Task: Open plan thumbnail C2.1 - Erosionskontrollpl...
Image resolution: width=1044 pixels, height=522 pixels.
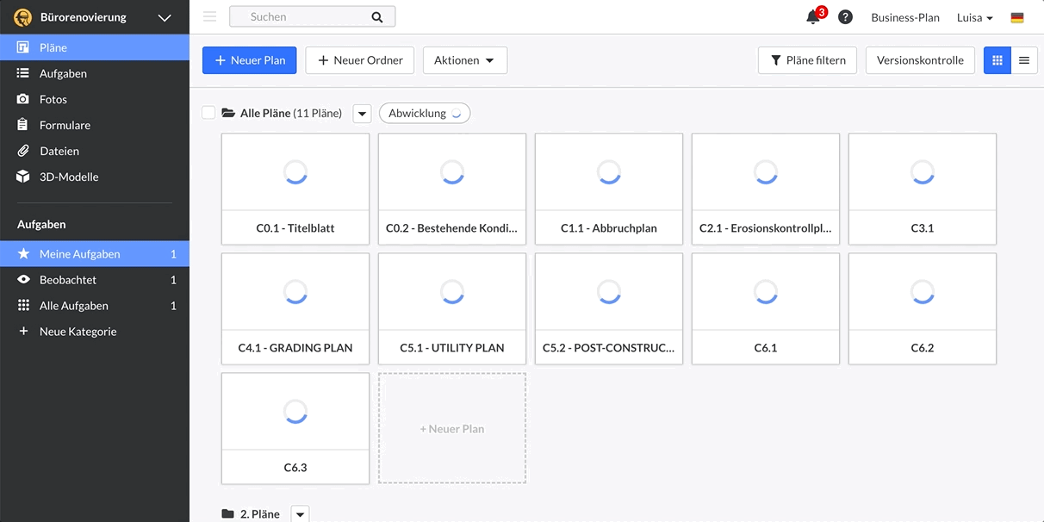Action: pyautogui.click(x=766, y=189)
